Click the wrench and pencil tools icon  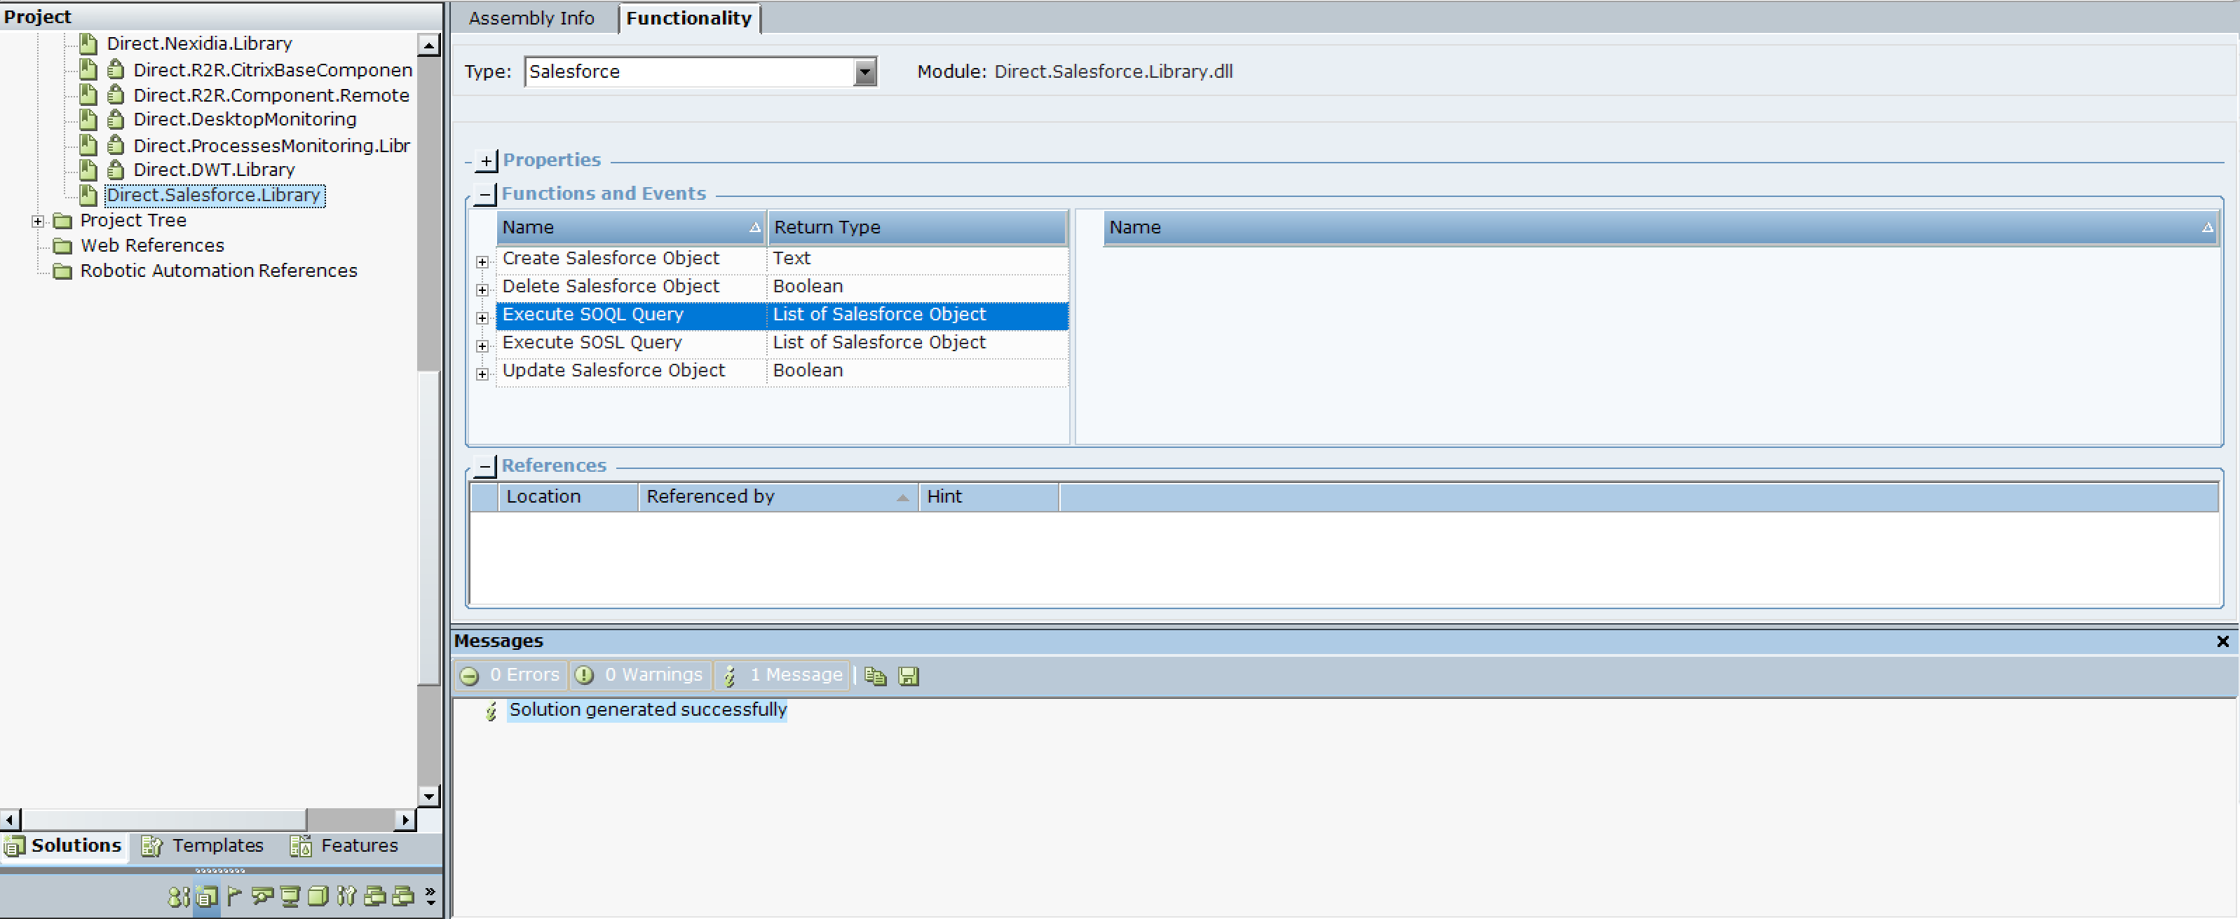coord(346,896)
